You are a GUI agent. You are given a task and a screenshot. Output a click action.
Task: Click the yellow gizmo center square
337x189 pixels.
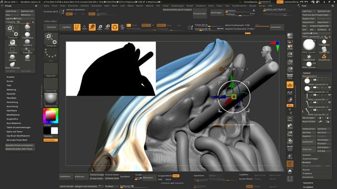[x=234, y=97]
